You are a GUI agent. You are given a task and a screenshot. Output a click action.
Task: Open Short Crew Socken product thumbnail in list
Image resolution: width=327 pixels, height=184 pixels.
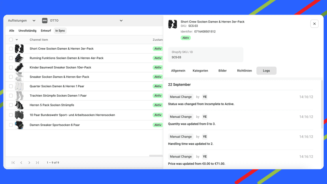click(19, 49)
